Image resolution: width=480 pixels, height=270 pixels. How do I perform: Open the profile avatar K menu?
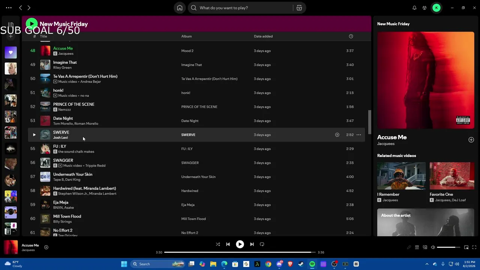point(436,8)
